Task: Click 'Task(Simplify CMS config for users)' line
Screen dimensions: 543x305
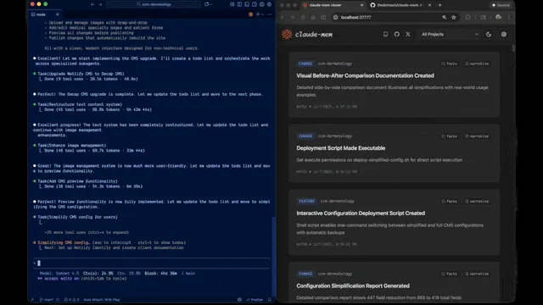Action: [x=77, y=217]
